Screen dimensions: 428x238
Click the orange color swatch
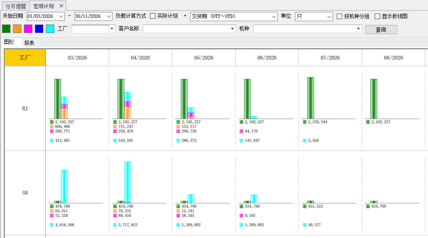17,29
